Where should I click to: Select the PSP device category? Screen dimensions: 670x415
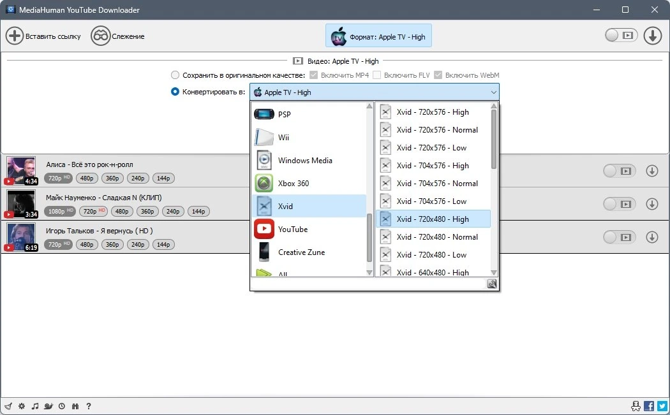coord(308,114)
